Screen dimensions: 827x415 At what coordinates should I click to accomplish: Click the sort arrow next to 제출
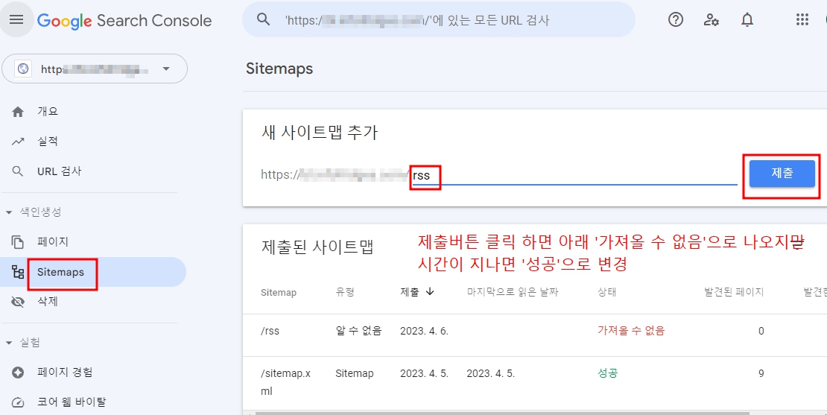coord(429,291)
